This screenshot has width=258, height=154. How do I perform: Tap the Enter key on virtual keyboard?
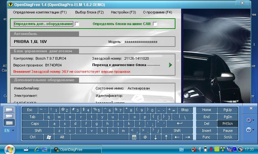(x=179, y=124)
